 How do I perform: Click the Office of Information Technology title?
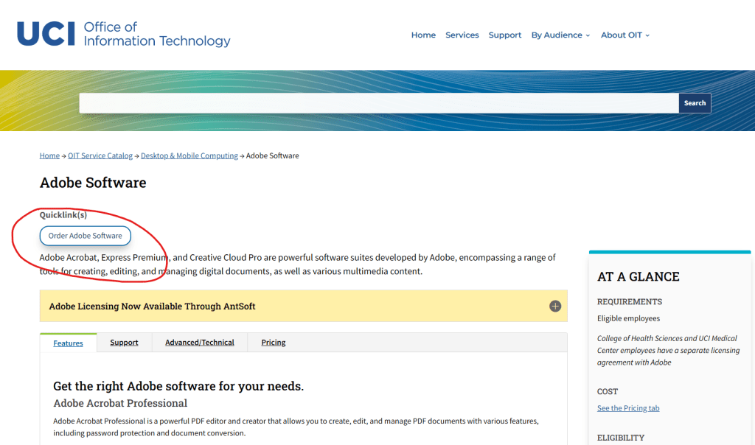point(157,34)
